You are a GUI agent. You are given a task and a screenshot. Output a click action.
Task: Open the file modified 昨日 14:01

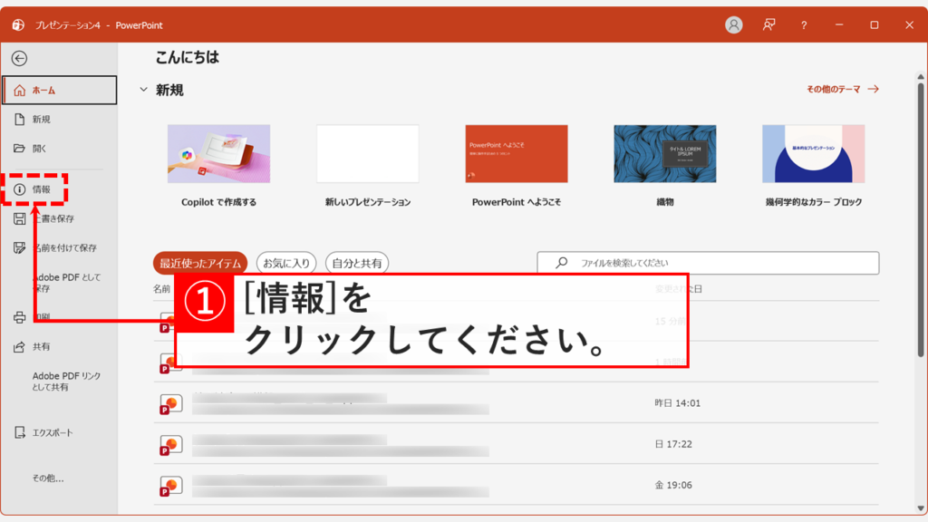coord(516,402)
